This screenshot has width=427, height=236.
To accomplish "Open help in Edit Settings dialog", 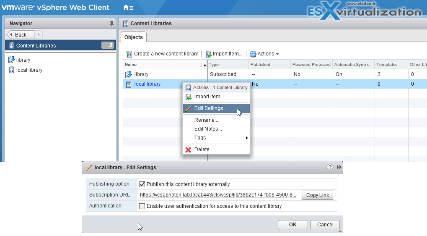I will [330, 167].
